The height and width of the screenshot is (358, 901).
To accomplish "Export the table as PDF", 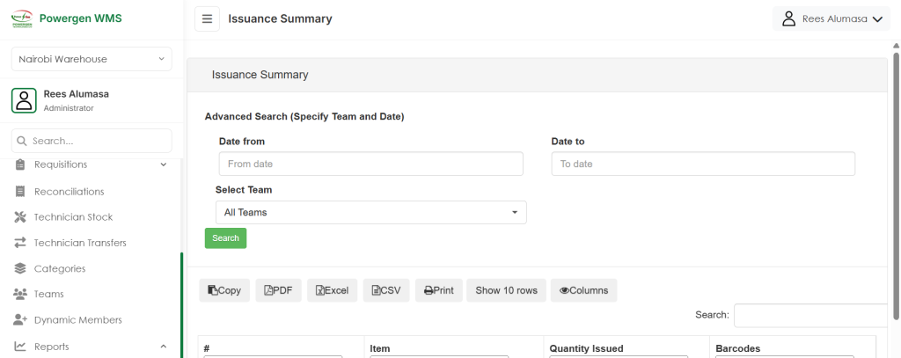I will 278,290.
